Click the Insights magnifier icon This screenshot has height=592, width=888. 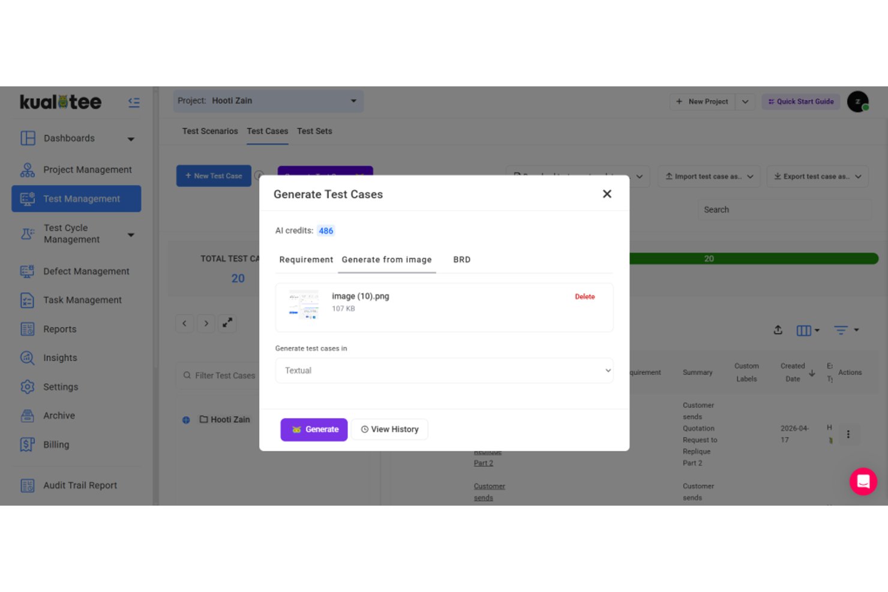28,358
